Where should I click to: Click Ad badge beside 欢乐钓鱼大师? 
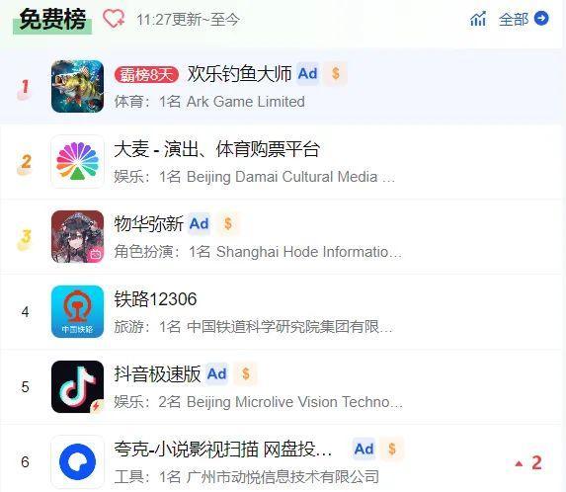(x=307, y=74)
